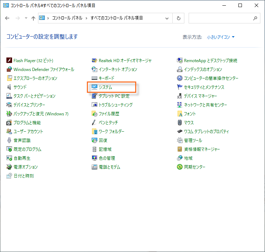Click the 色の管理 icon
The width and height of the screenshot is (265, 252).
coord(94,158)
